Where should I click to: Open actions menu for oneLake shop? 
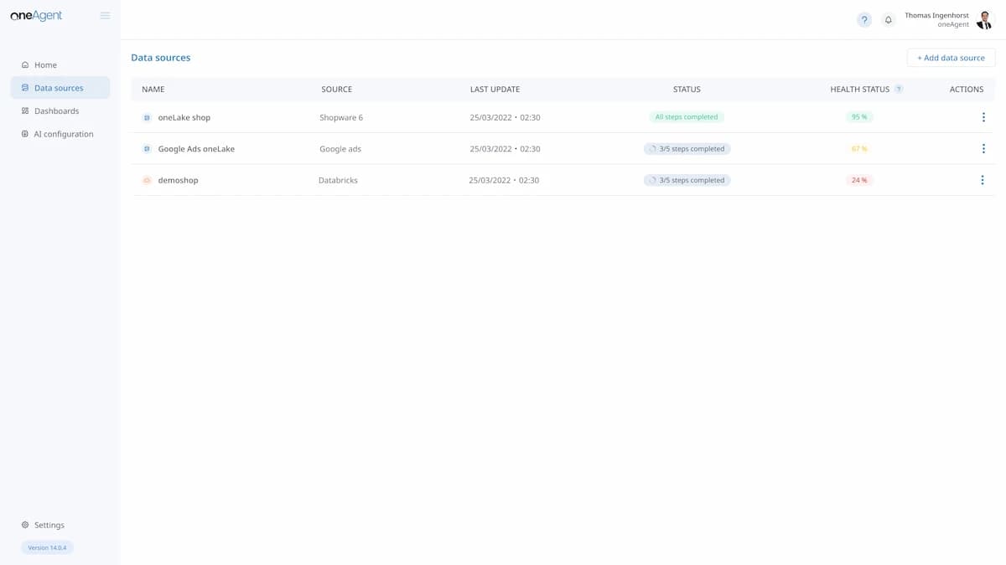tap(983, 117)
